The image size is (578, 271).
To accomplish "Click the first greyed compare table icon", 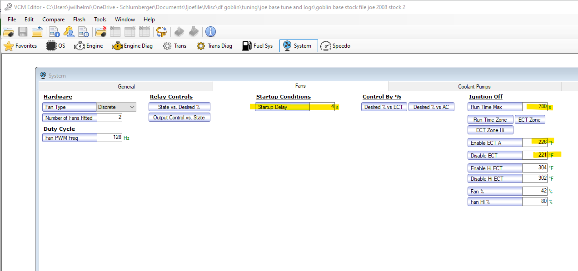I will point(115,32).
